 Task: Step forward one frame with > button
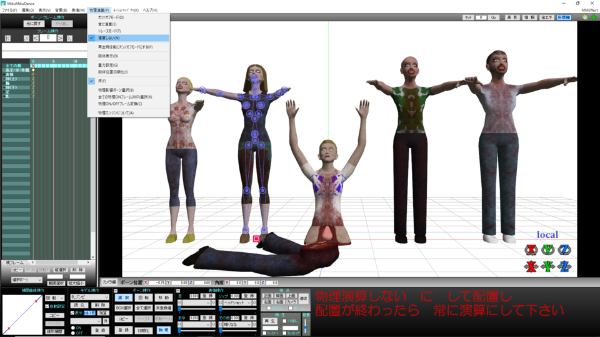click(60, 38)
